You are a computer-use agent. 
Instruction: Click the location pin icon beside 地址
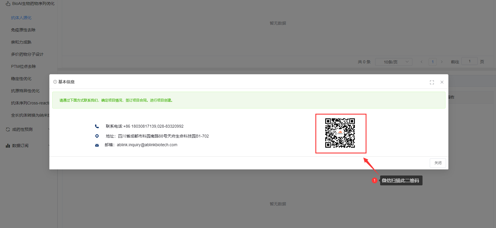tap(97, 136)
